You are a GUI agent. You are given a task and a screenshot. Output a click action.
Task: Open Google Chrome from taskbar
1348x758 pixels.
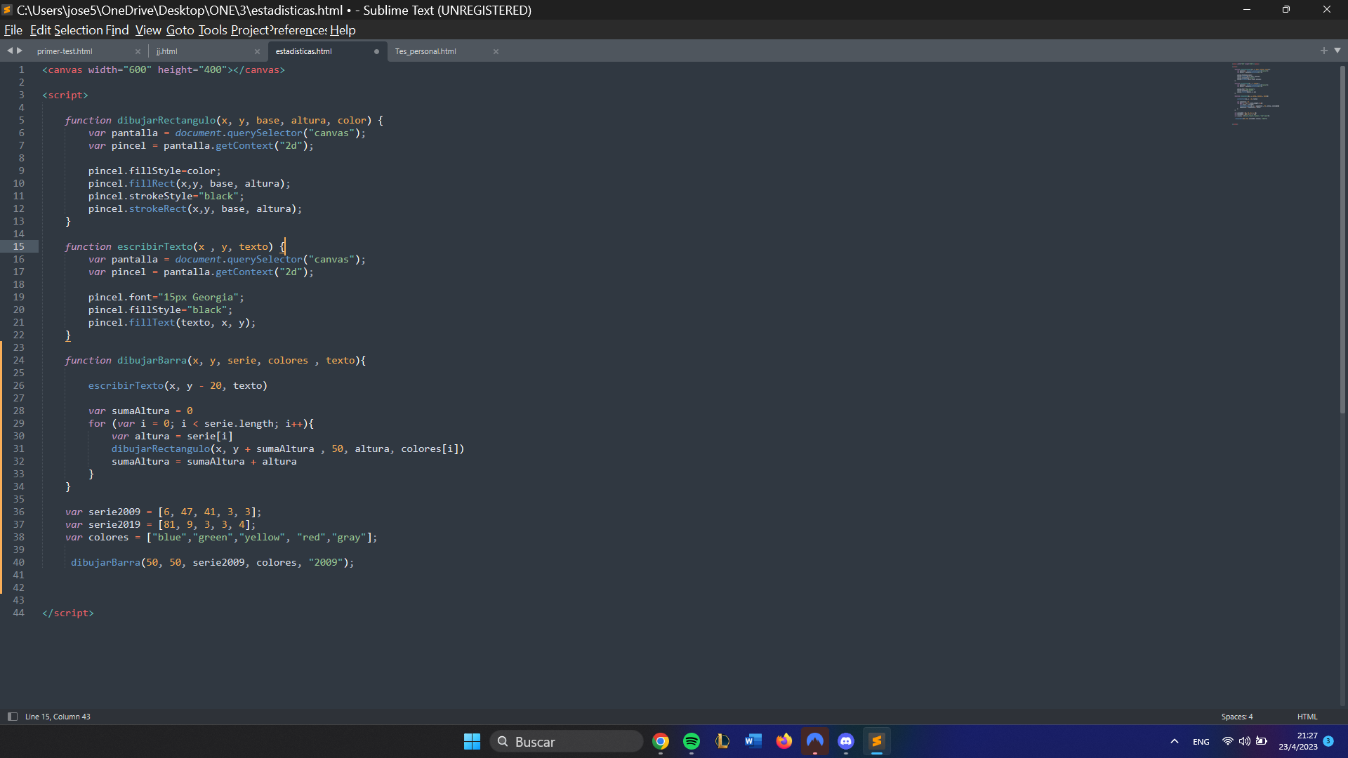660,741
